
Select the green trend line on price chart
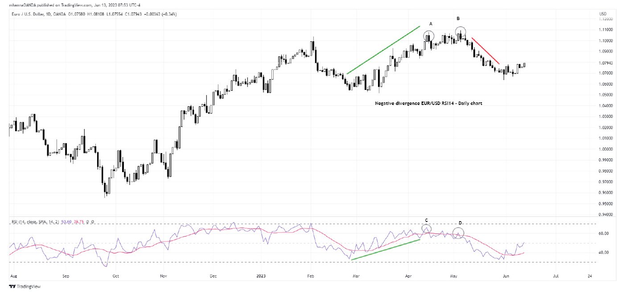click(383, 50)
